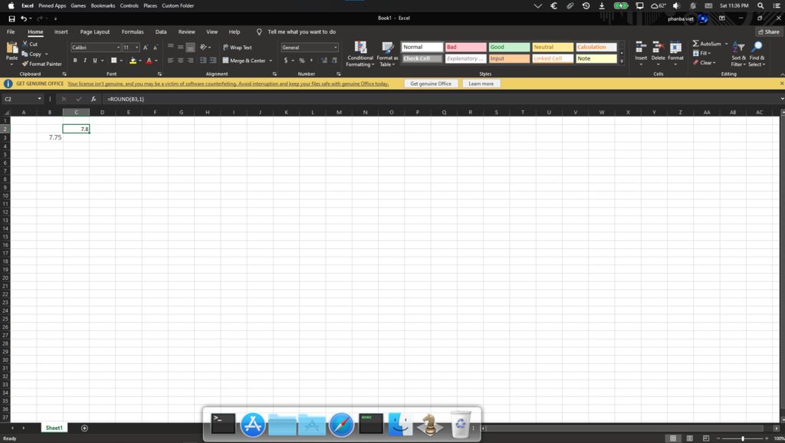Toggle underline formatting
Image resolution: width=785 pixels, height=443 pixels.
(x=94, y=61)
